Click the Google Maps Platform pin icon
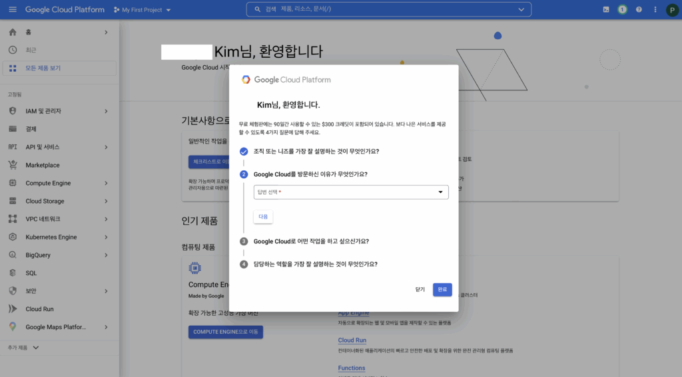Screen dimensions: 682x377 (13, 326)
